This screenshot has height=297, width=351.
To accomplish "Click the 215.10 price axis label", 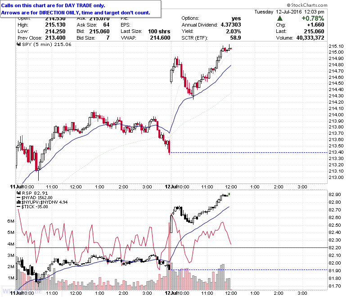I will (x=336, y=46).
